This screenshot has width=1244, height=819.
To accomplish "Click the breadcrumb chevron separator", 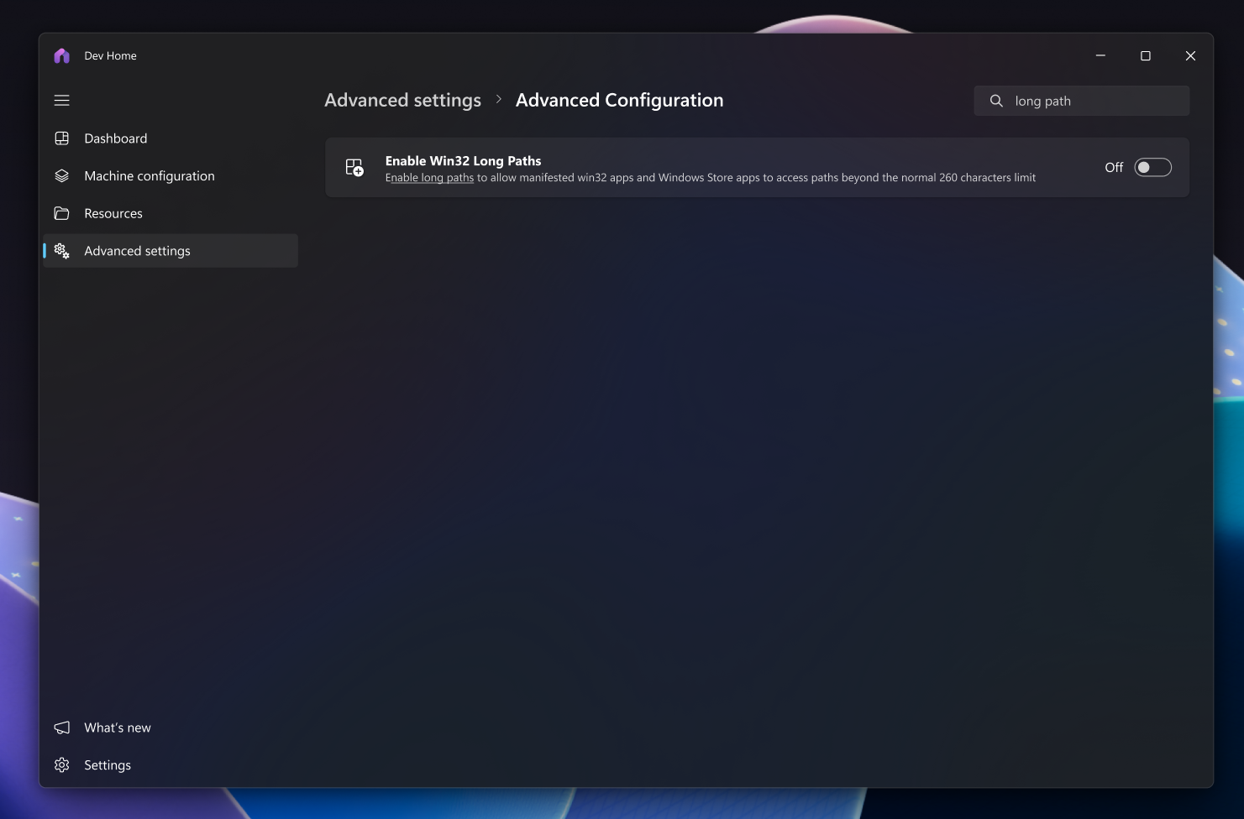I will click(498, 99).
